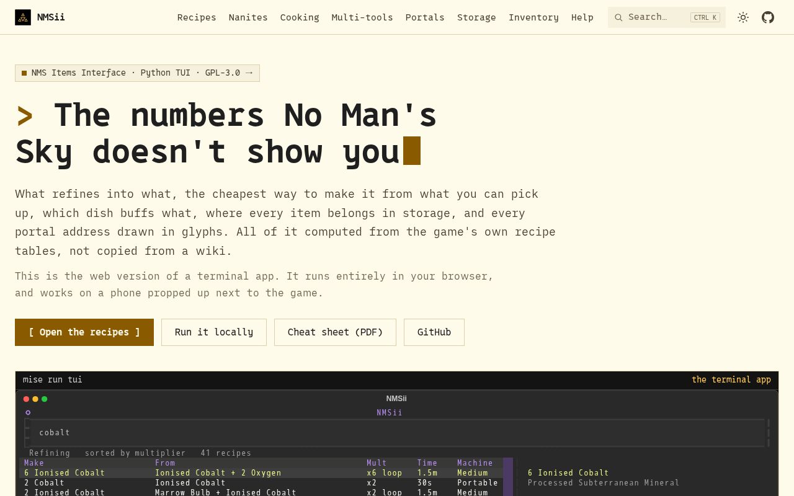794x496 pixels.
Task: Click the green window dot in terminal preview
Action: (x=44, y=399)
